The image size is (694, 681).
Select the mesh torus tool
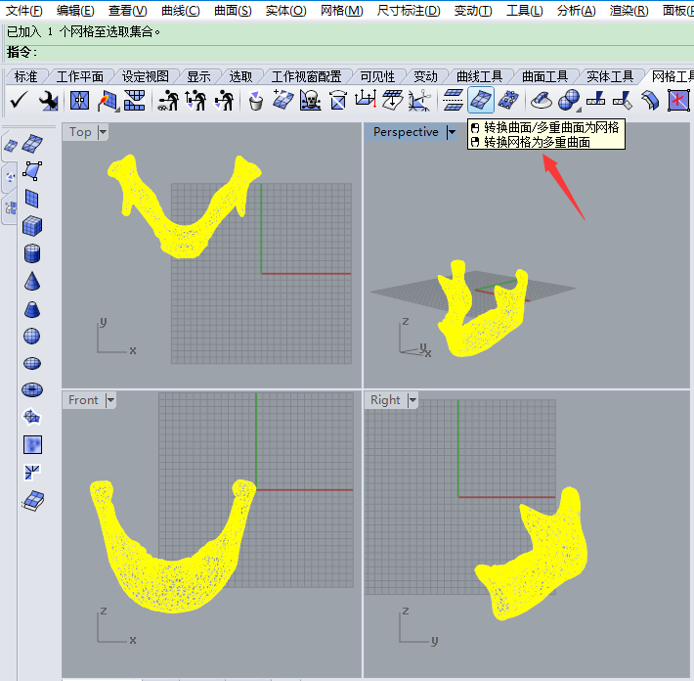[x=32, y=389]
